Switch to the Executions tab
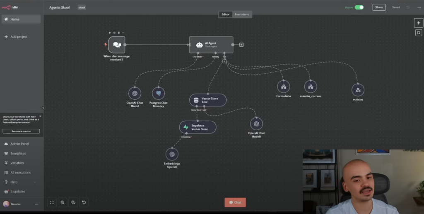Viewport: 424px width, 214px height. (242, 14)
